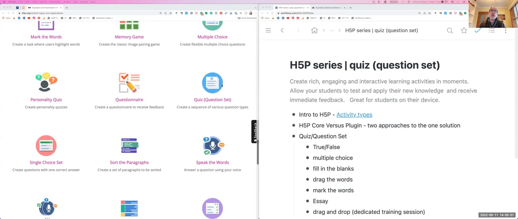
Task: Click the Quiz/Question Set bullet text
Action: (x=323, y=136)
